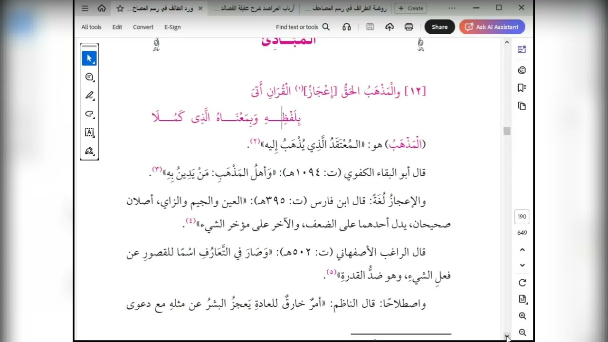Choose the Select arrow tool
608x342 pixels.
tap(89, 58)
